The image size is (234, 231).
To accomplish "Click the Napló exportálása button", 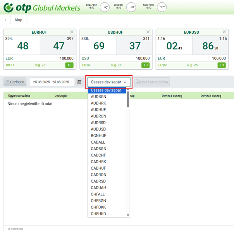I will [x=152, y=82].
